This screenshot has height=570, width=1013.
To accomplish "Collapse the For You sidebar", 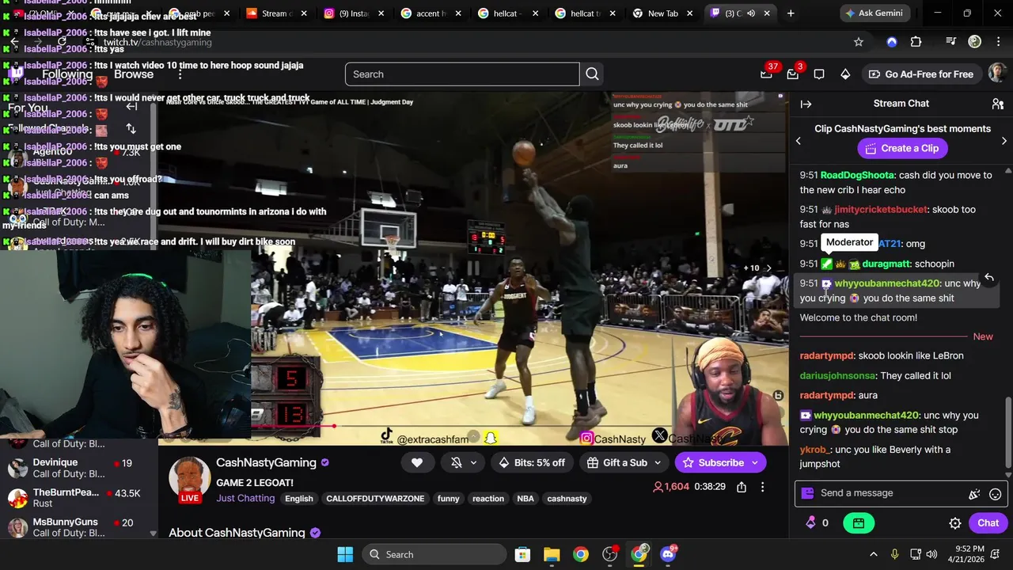I will [131, 107].
